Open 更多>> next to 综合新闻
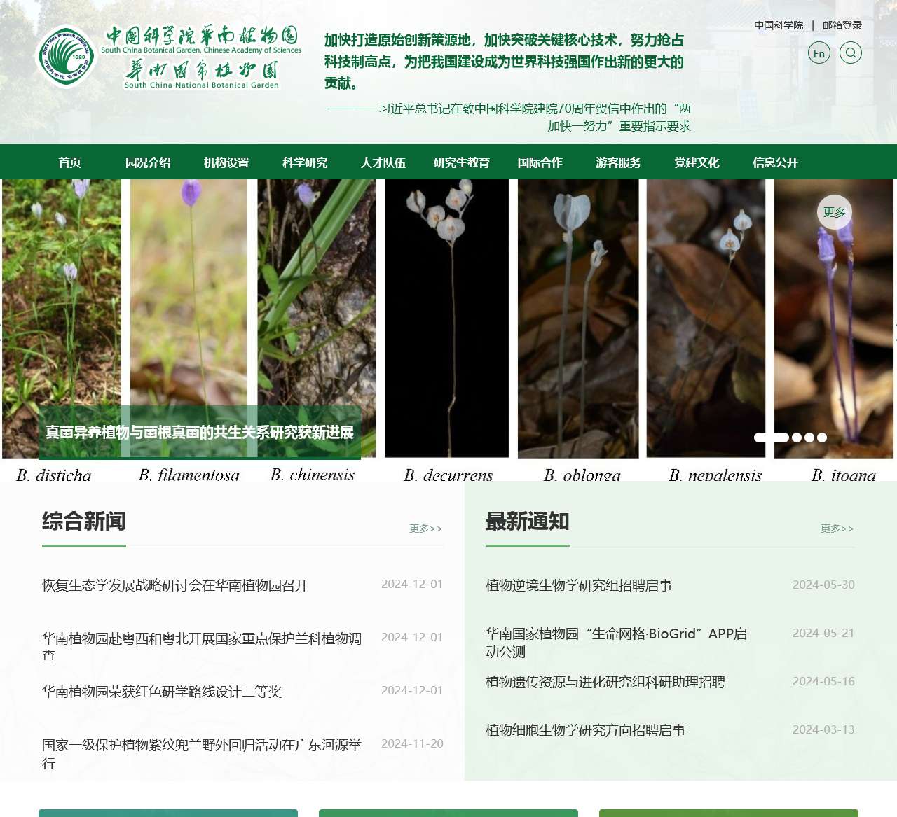897x817 pixels. (x=426, y=529)
